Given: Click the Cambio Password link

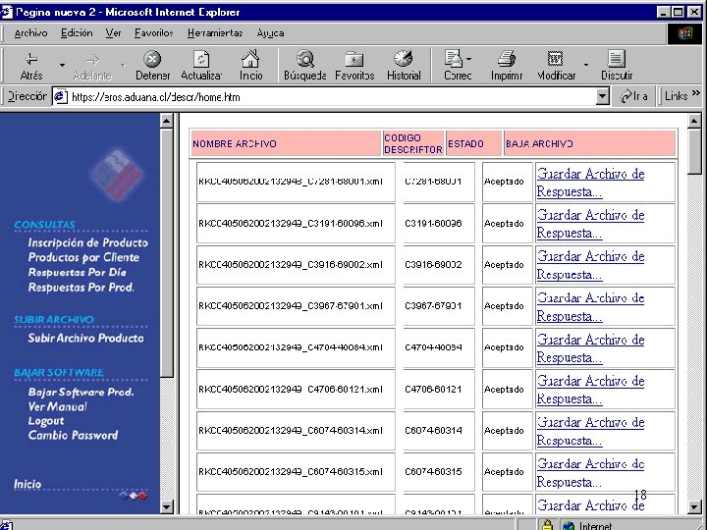Looking at the screenshot, I should (73, 436).
